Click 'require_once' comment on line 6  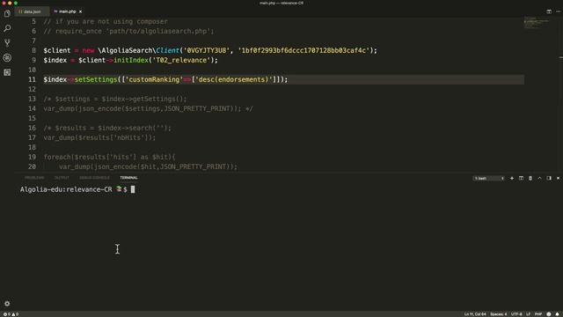point(78,31)
